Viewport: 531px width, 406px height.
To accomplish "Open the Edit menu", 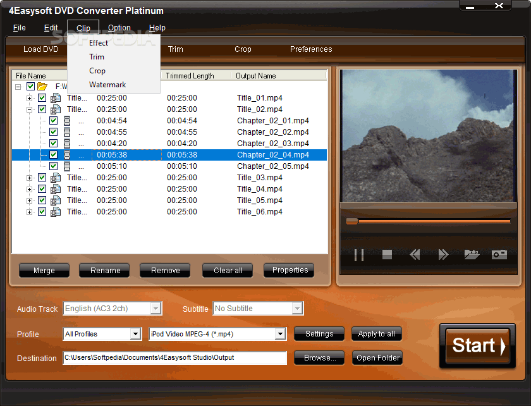I will pyautogui.click(x=51, y=28).
